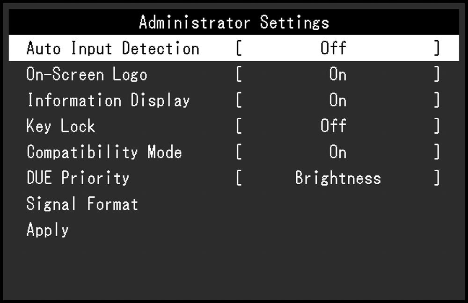Select the Information Display label
The width and height of the screenshot is (468, 303).
pos(109,100)
